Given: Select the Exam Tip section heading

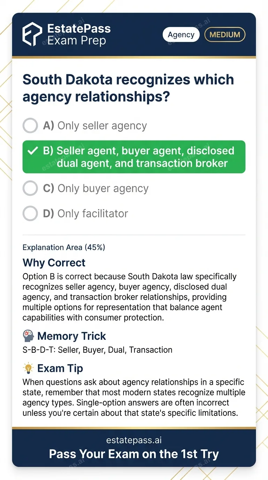Looking at the screenshot, I should pyautogui.click(x=60, y=368).
